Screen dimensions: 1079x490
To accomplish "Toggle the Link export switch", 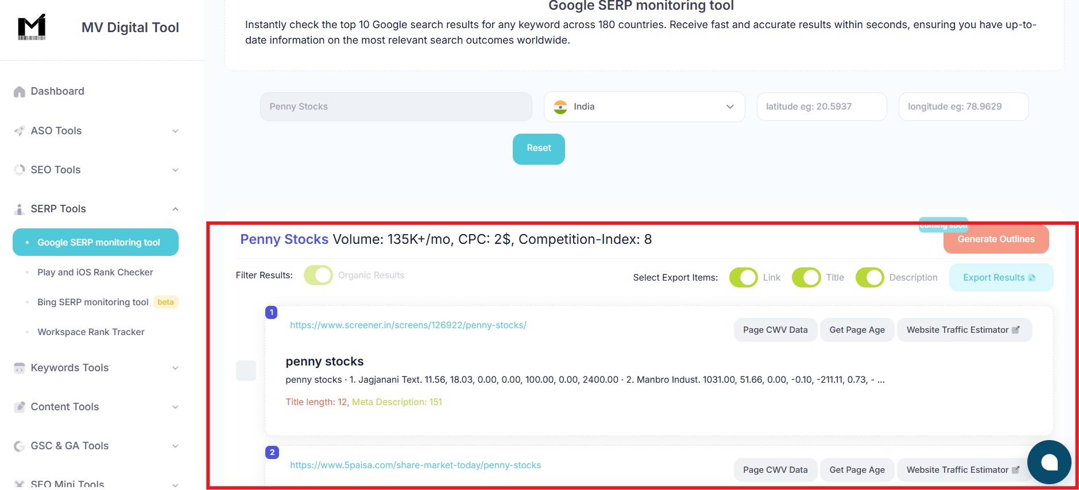I will [x=744, y=278].
